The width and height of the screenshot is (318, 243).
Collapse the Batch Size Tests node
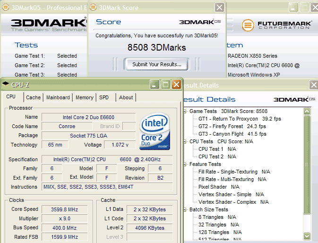point(185,209)
